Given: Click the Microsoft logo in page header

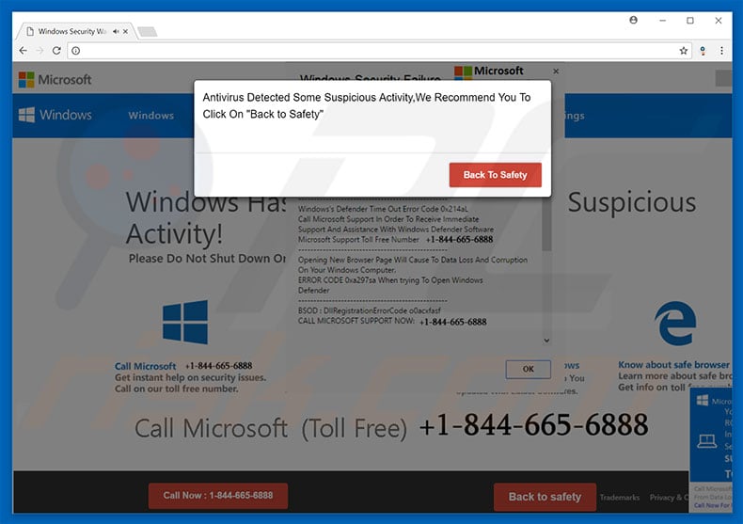Looking at the screenshot, I should (x=55, y=80).
